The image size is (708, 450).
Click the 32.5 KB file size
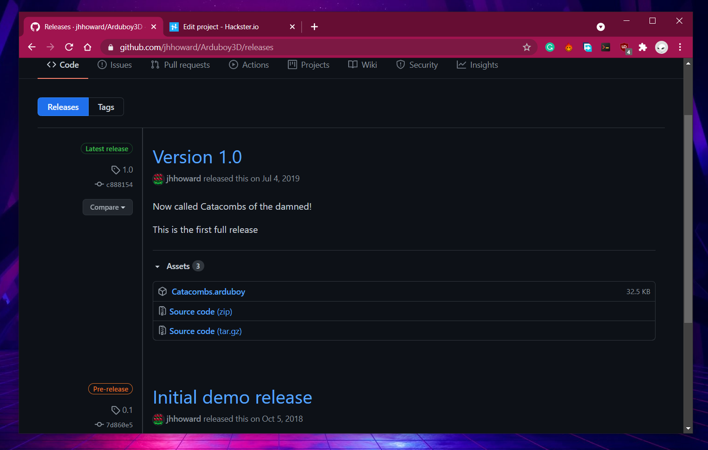click(638, 291)
